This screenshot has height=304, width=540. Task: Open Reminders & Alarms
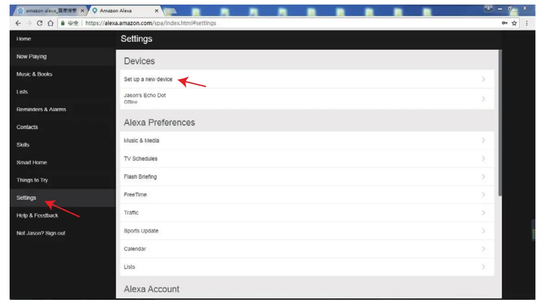pyautogui.click(x=41, y=110)
